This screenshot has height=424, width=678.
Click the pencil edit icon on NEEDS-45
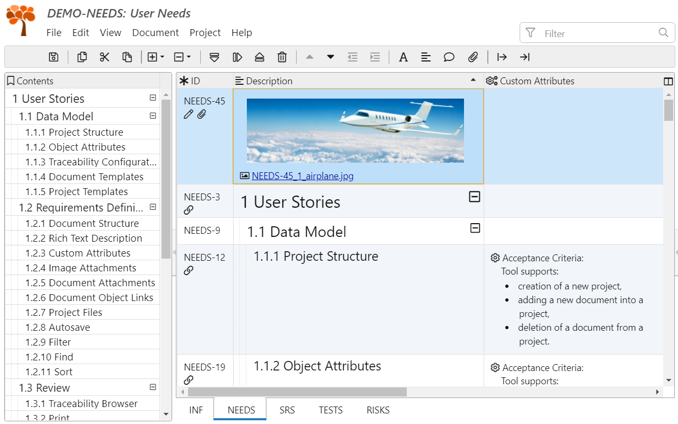(x=188, y=114)
